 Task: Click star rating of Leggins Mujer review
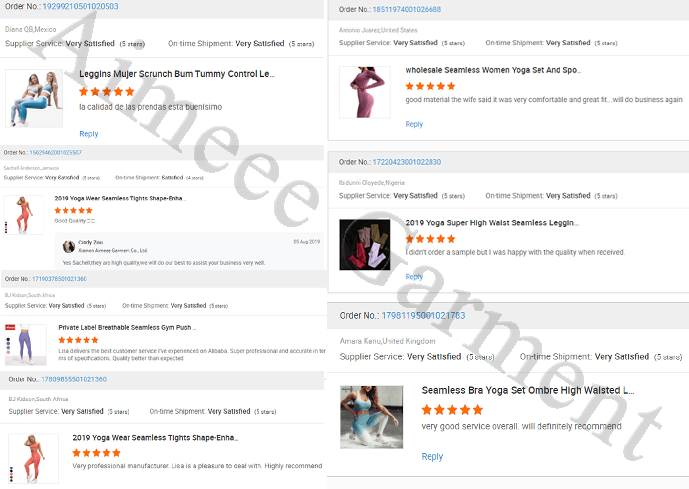[x=107, y=92]
